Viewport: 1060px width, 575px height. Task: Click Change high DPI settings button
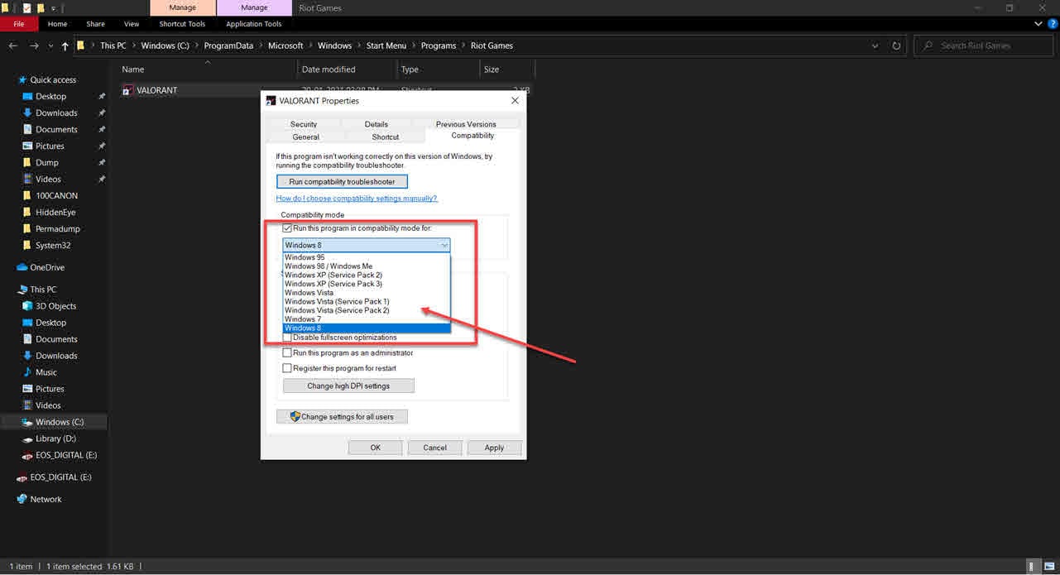(348, 386)
